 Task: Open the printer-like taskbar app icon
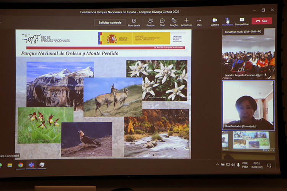(x=42, y=165)
